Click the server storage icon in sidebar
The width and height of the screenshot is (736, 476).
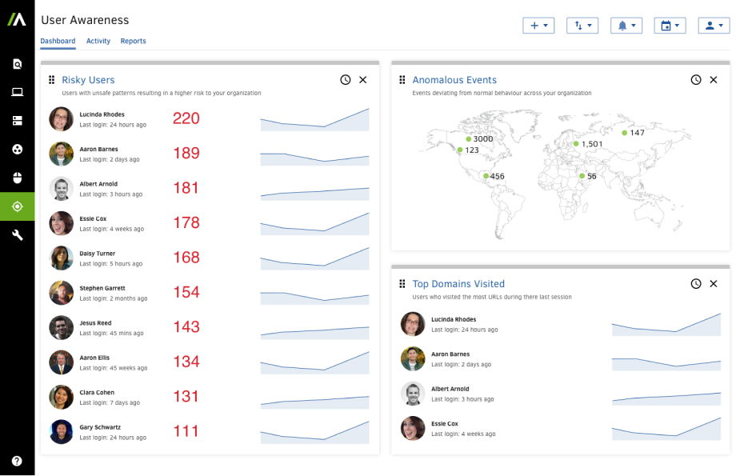[x=17, y=121]
